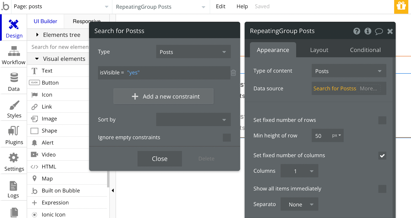Open the Sort by dropdown

(x=193, y=119)
